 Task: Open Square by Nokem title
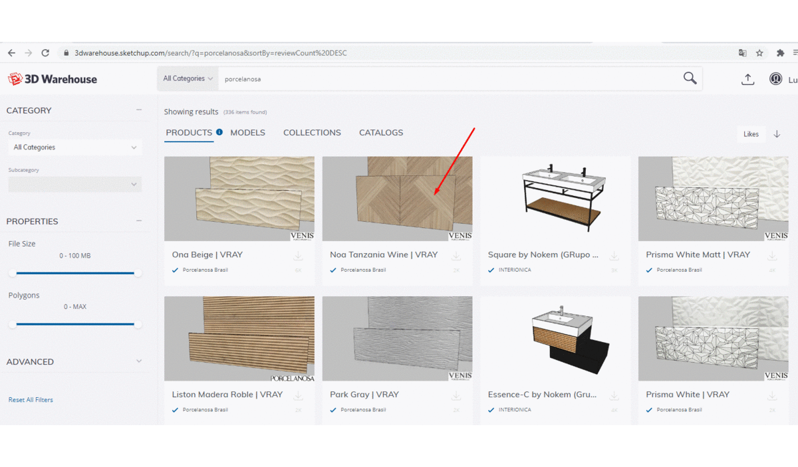543,254
